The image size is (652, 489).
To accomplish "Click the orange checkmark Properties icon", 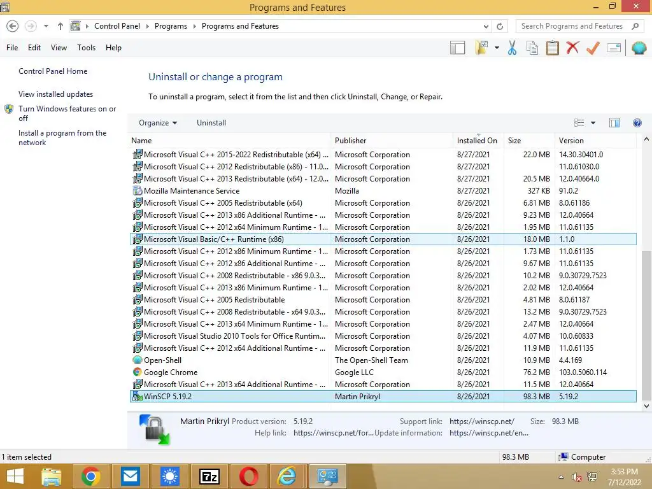I will coord(593,48).
